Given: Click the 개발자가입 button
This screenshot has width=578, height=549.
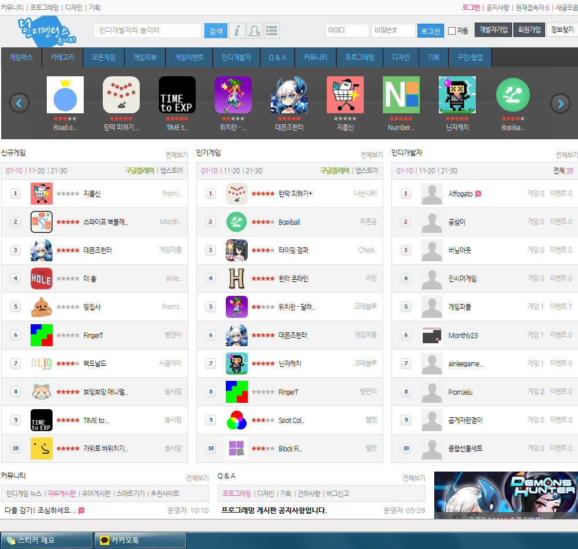Looking at the screenshot, I should [493, 29].
